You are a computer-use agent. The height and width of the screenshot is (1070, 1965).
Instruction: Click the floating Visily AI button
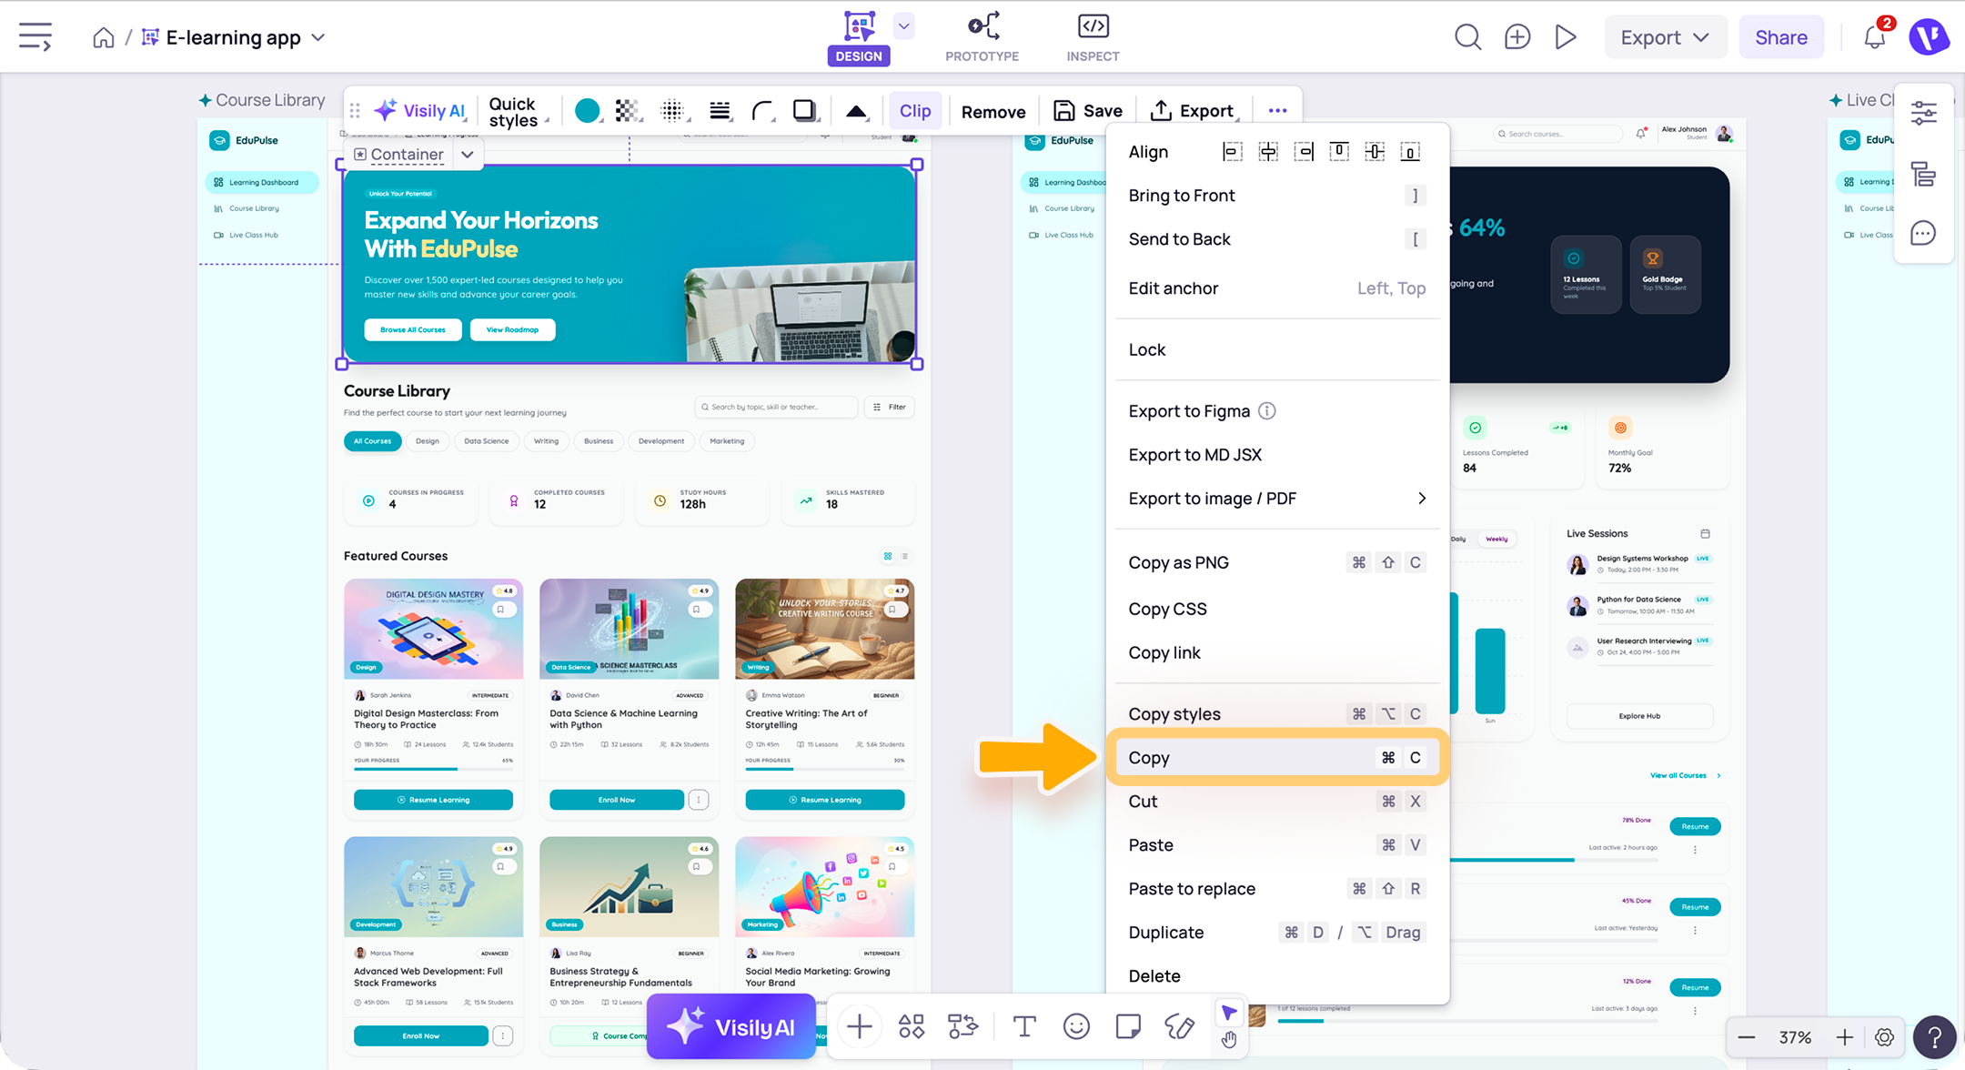[x=731, y=1027]
